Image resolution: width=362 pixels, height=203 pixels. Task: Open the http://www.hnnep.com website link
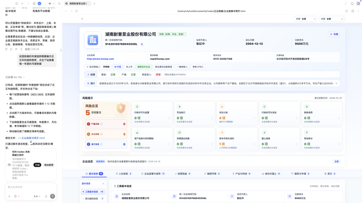100,59
